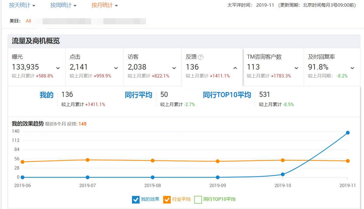Uncheck the 行业平均 checkbox

click(x=167, y=200)
